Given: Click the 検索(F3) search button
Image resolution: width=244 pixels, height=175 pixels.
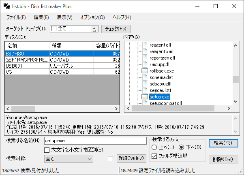Looking at the screenshot, I should pos(223,143).
